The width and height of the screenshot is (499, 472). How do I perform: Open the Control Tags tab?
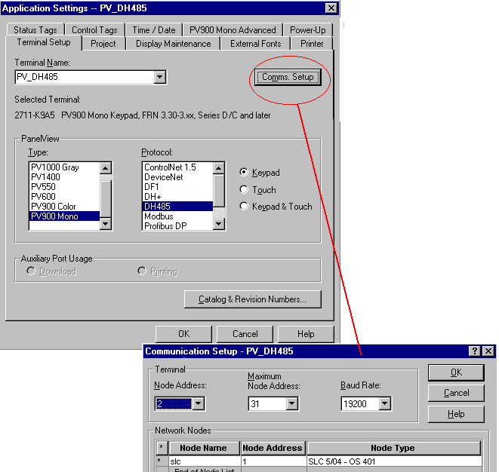[94, 30]
